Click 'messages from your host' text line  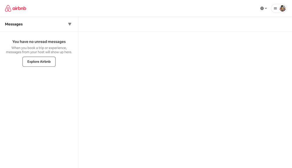click(x=39, y=52)
